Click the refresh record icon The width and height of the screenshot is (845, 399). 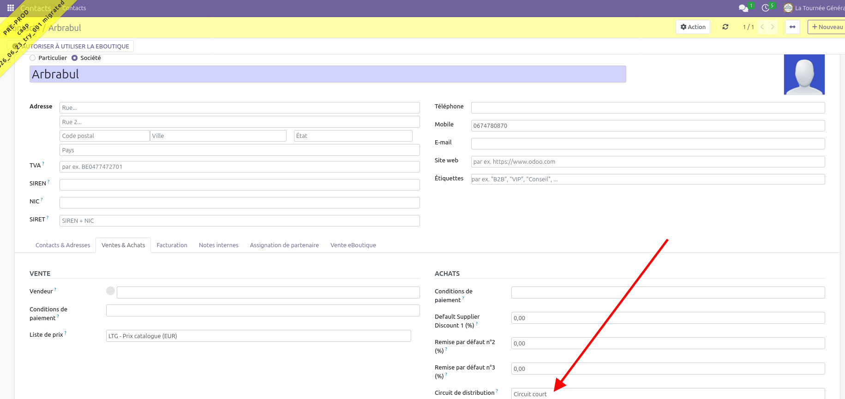coord(725,27)
